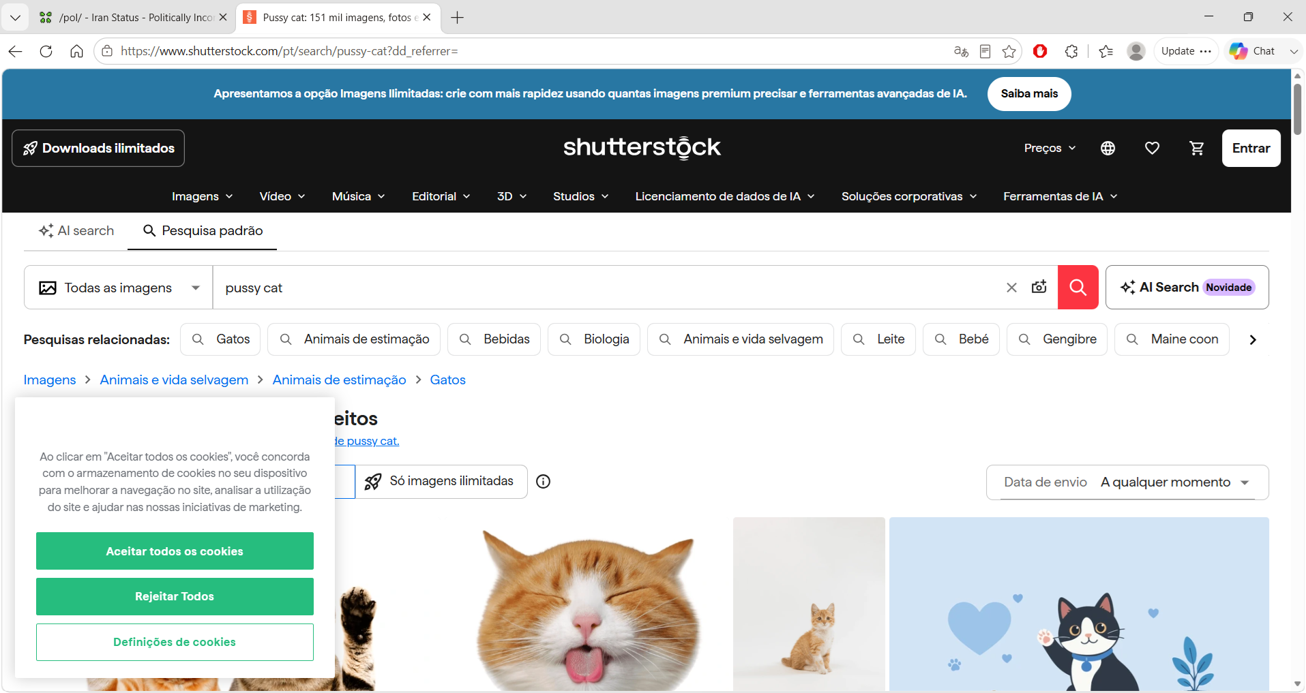The image size is (1306, 693).
Task: Clear the search field with the X icon
Action: [1011, 288]
